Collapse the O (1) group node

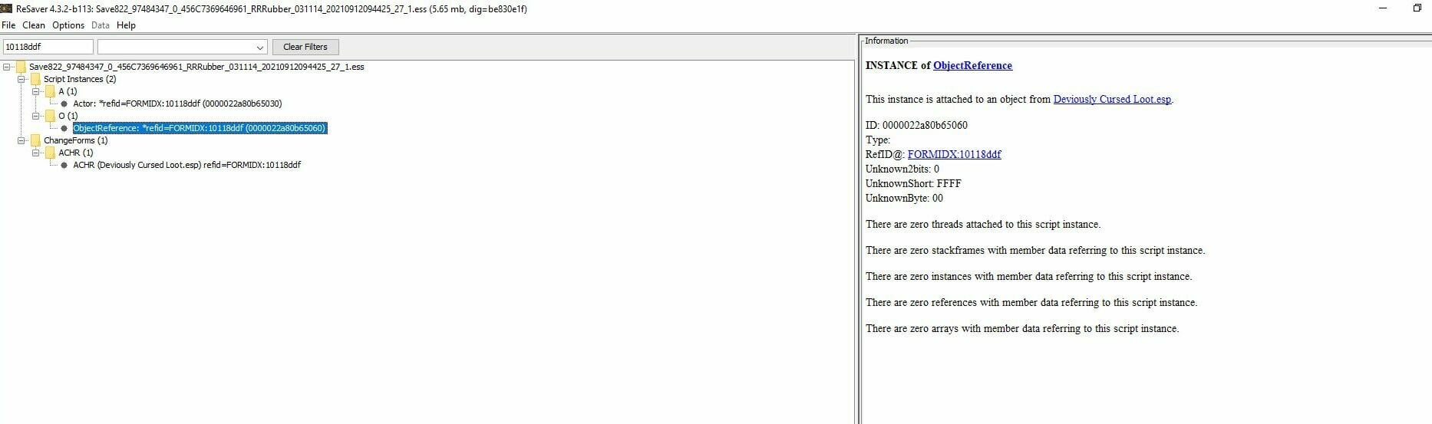click(36, 116)
